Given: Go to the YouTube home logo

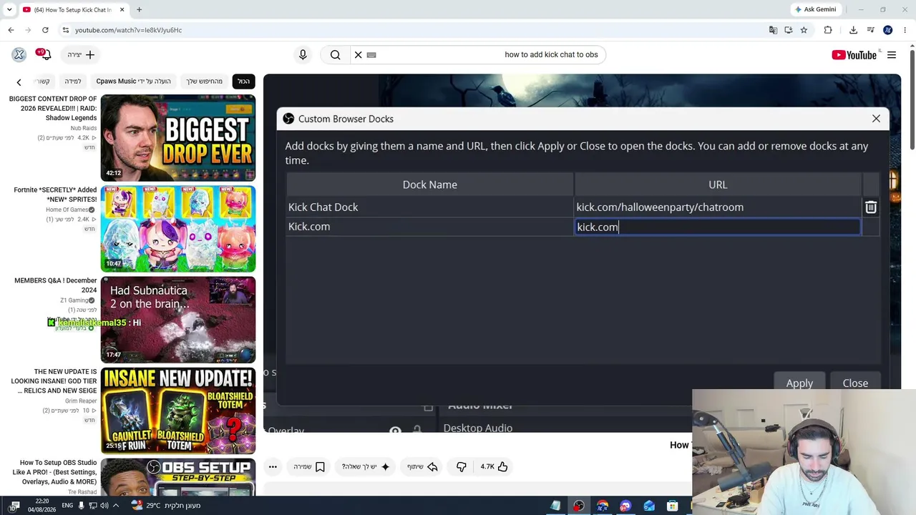Looking at the screenshot, I should [854, 55].
